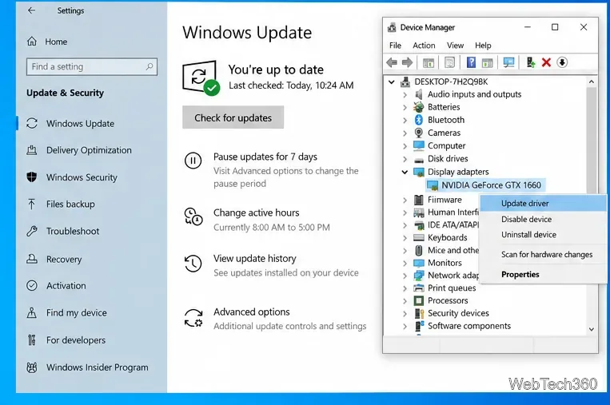610x405 pixels.
Task: Pause updates for 7 days
Action: [265, 157]
